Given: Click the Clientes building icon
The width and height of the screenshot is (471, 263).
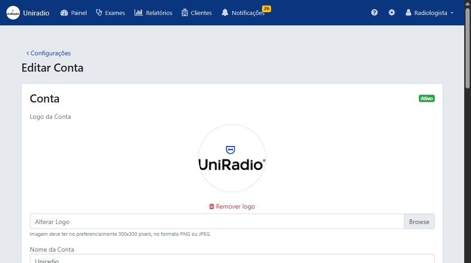Looking at the screenshot, I should (x=185, y=13).
